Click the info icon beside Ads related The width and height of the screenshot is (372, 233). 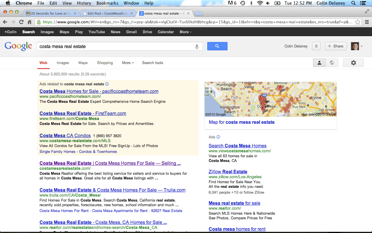click(x=107, y=84)
